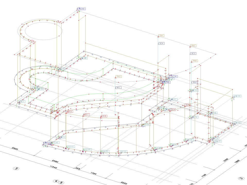Select the DSC40 node label
The width and height of the screenshot is (247, 185).
pos(82,9)
